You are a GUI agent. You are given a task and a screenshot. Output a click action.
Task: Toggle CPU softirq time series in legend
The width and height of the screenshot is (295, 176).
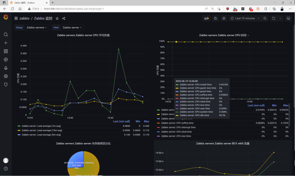coord(177,123)
